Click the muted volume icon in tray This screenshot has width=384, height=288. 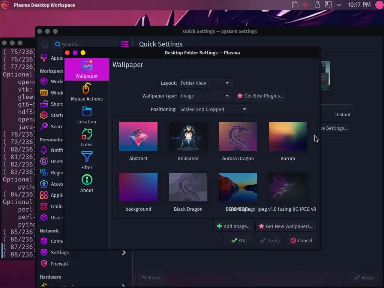tap(306, 5)
